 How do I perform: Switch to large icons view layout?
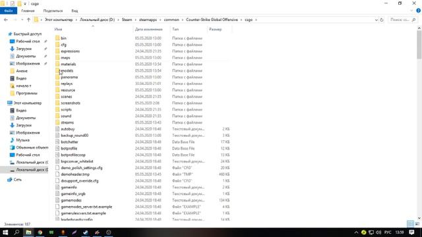click(x=417, y=224)
